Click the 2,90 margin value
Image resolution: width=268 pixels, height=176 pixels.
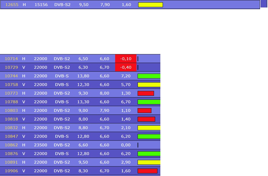point(126,162)
